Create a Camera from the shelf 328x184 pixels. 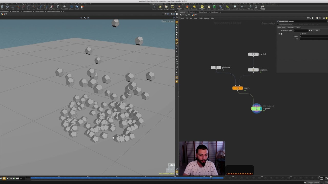coord(154,7)
